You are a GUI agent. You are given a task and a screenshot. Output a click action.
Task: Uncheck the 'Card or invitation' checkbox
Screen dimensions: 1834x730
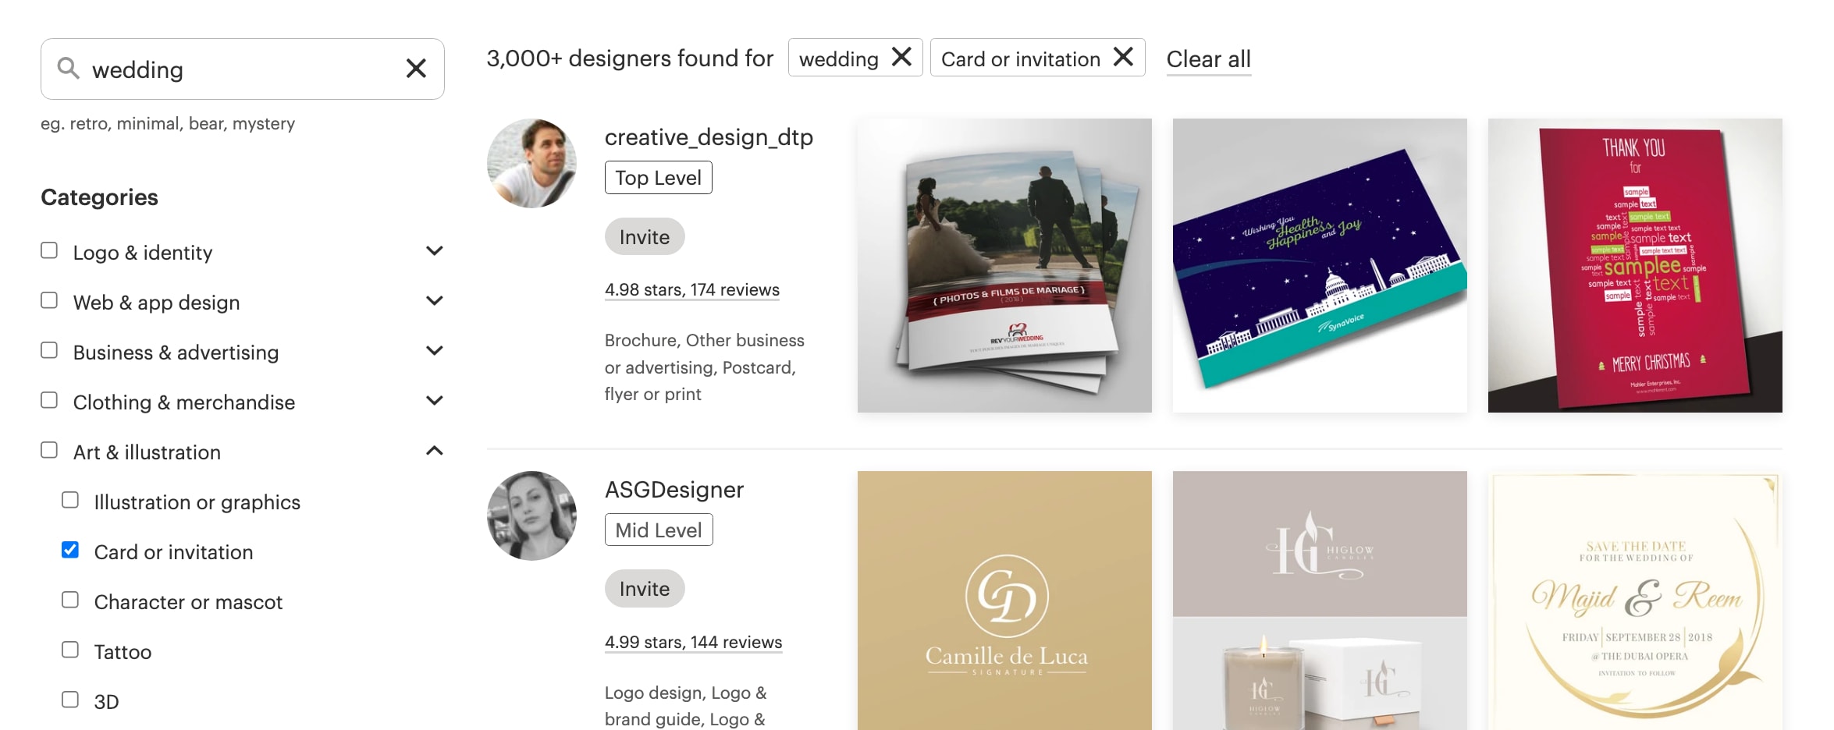point(71,550)
